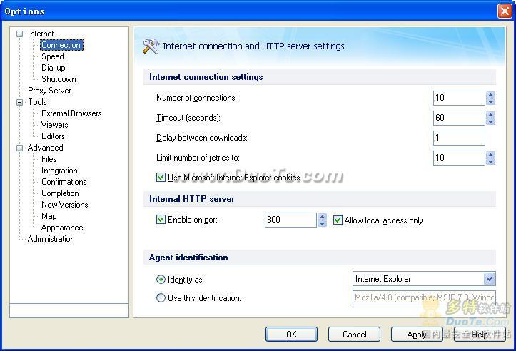Collapse the Internet tree node

coord(20,34)
